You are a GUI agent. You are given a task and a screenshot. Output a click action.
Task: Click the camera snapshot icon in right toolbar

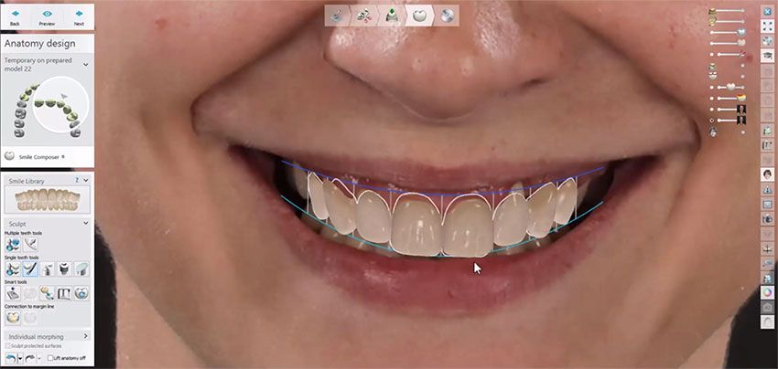767,219
